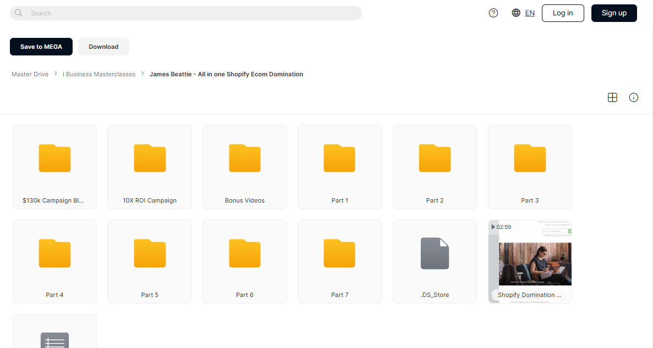Click the Download button
The width and height of the screenshot is (653, 348).
103,47
